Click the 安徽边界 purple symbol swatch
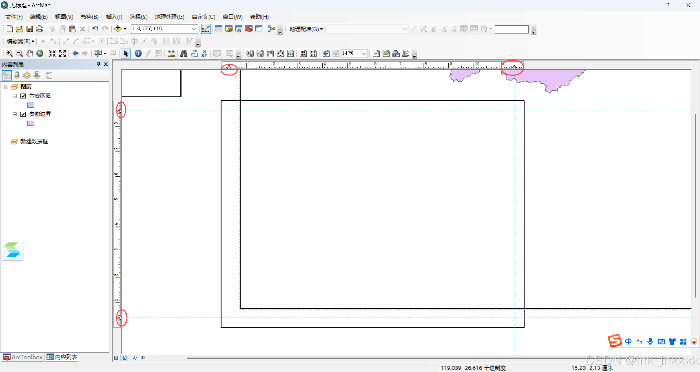The image size is (700, 372). (31, 124)
